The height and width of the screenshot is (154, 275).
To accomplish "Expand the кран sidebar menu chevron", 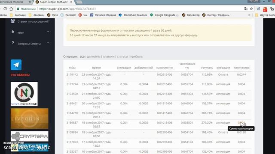I will coord(48,32).
